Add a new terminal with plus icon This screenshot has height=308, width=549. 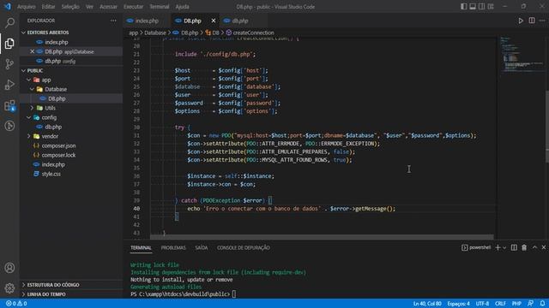click(498, 247)
